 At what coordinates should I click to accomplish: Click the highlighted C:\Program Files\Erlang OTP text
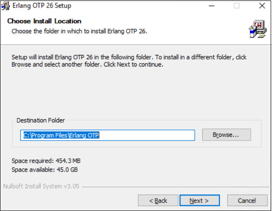[x=62, y=135]
